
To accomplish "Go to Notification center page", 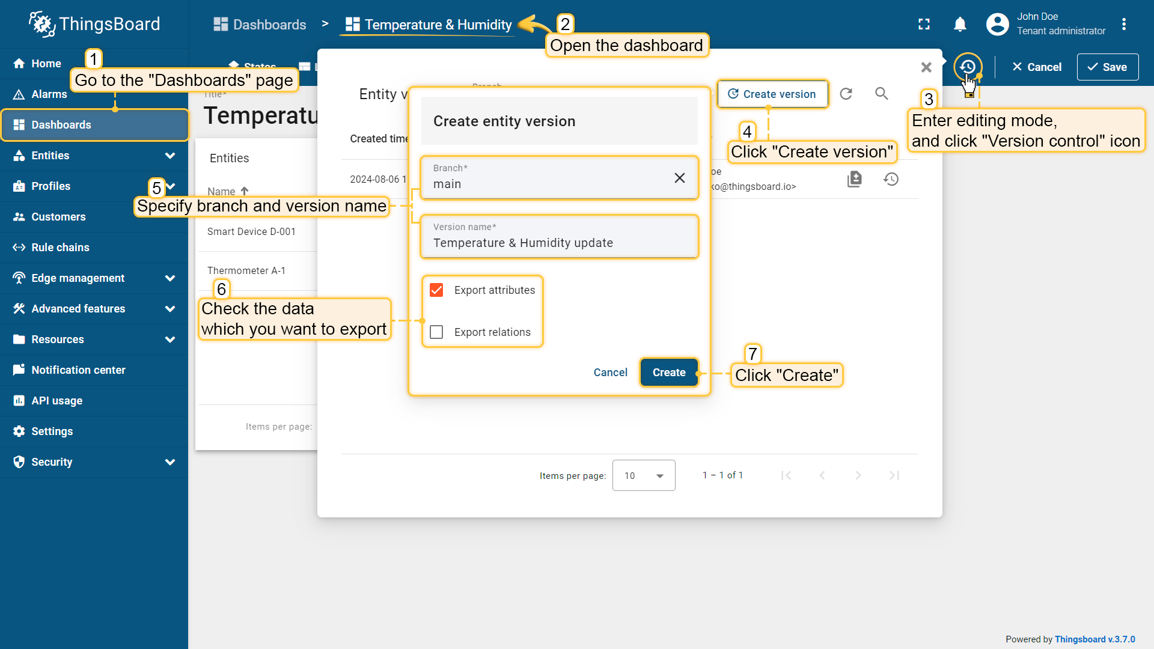I will pos(78,370).
